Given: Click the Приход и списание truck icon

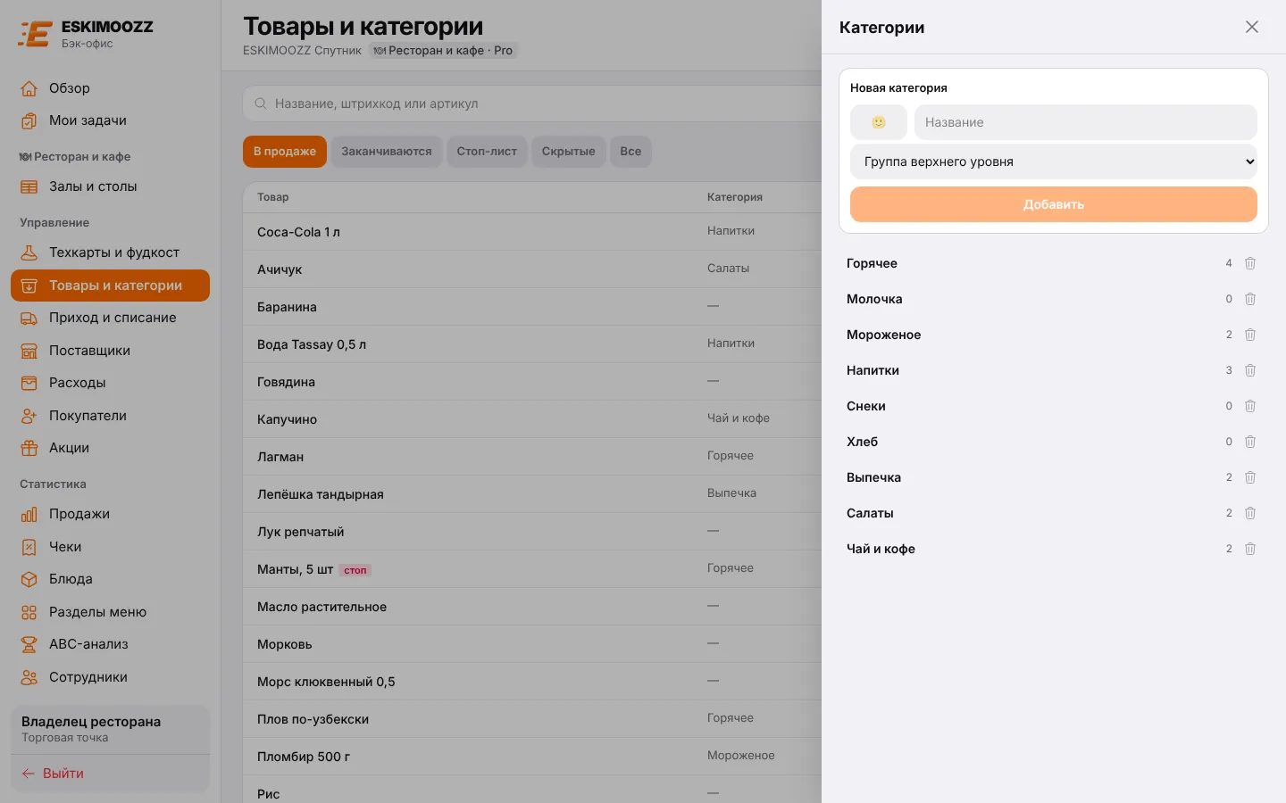Looking at the screenshot, I should click(29, 318).
